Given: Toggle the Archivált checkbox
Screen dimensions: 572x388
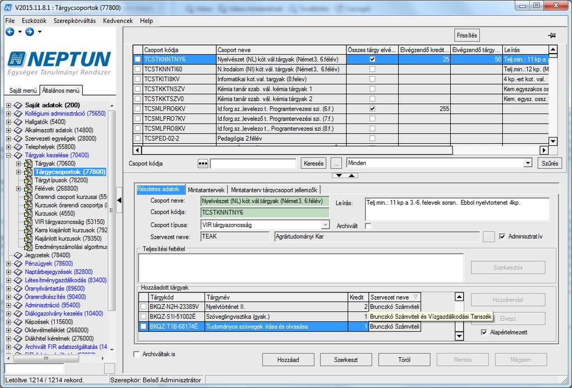Looking at the screenshot, I should [368, 226].
